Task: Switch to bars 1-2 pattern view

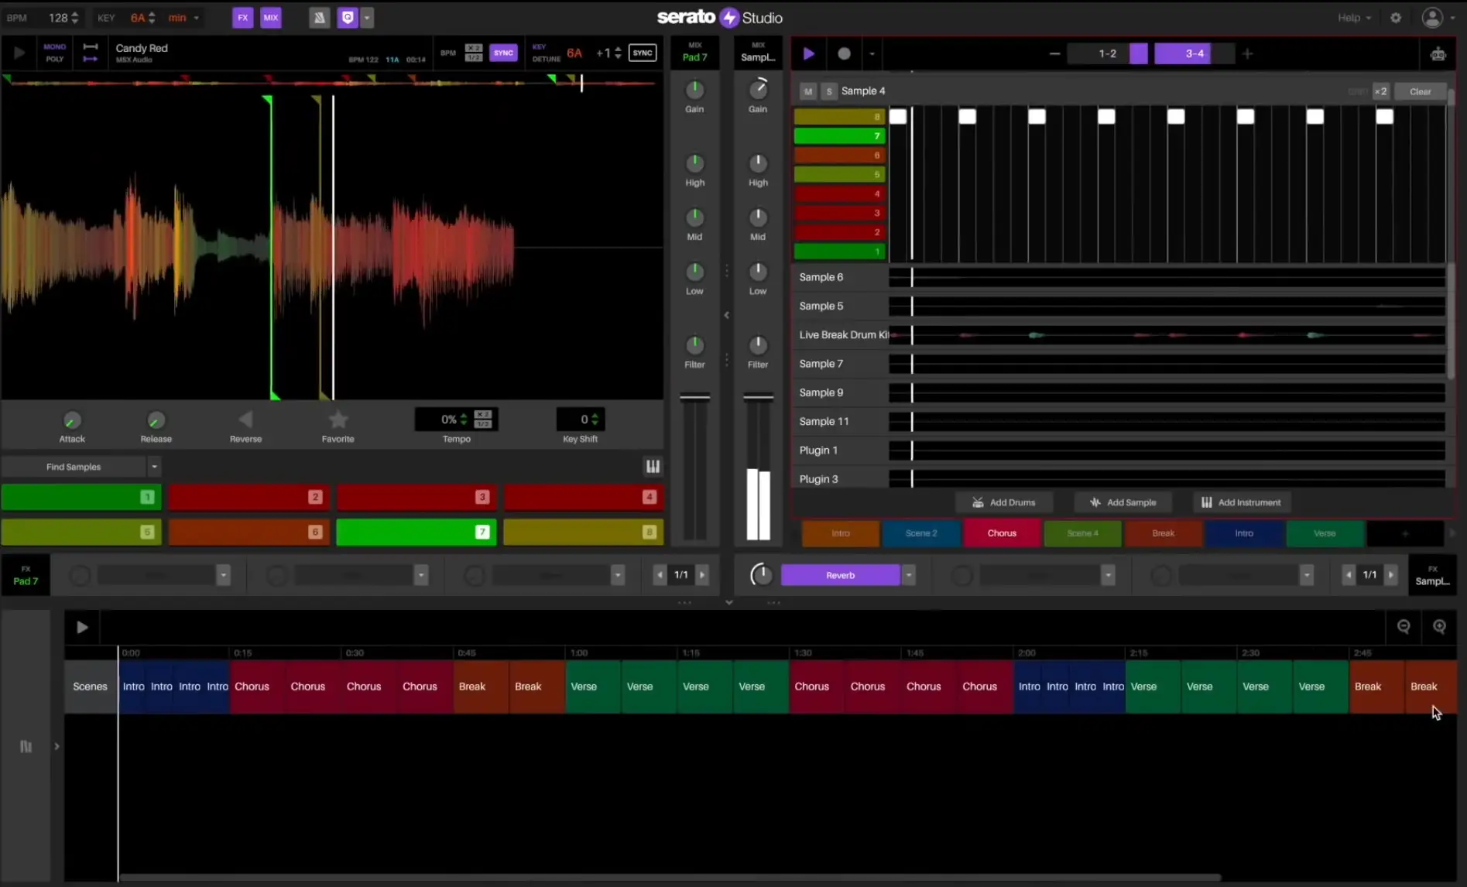Action: [x=1107, y=53]
